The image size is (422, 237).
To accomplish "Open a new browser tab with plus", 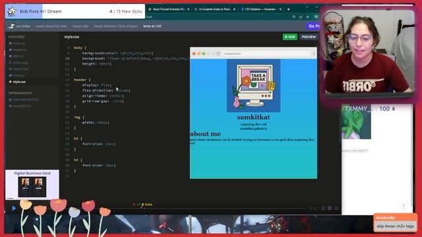I will click(289, 9).
